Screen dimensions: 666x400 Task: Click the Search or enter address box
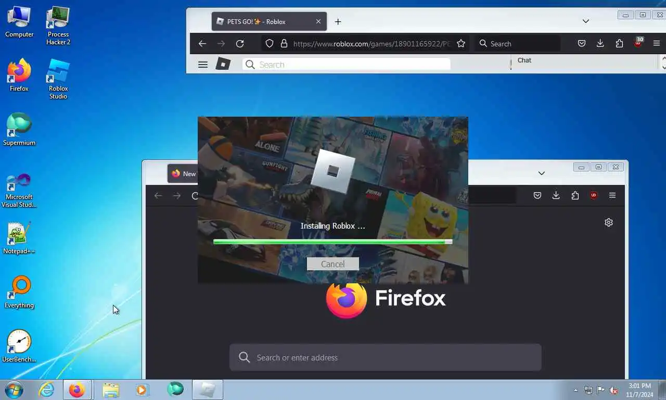coord(386,357)
